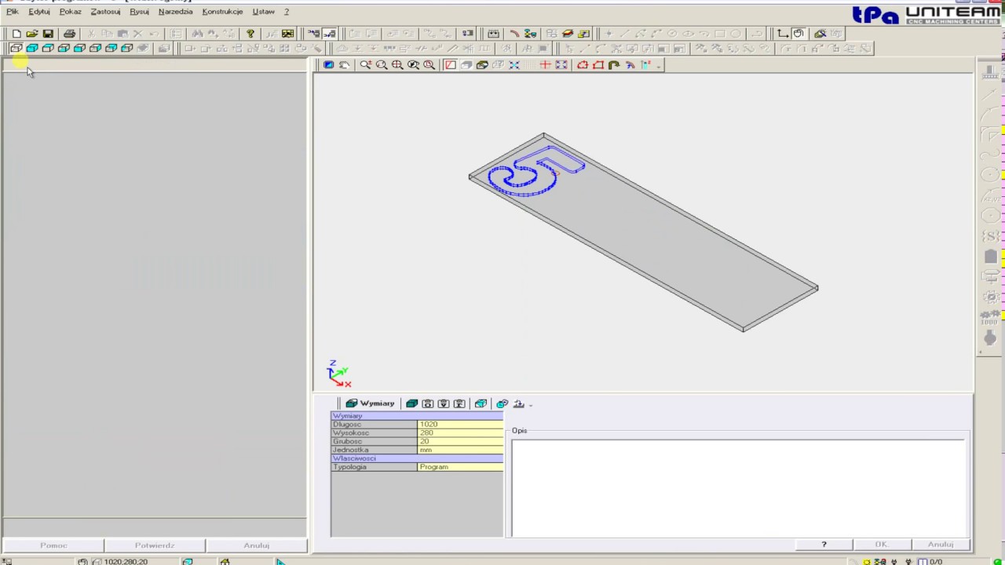Click the Grubosc value 20
The image size is (1005, 565).
[460, 441]
